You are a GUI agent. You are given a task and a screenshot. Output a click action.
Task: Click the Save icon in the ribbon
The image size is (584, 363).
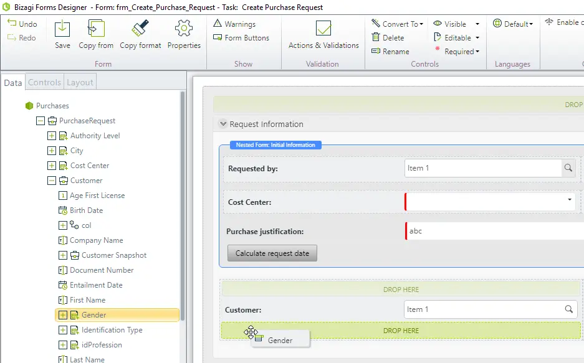click(x=62, y=29)
